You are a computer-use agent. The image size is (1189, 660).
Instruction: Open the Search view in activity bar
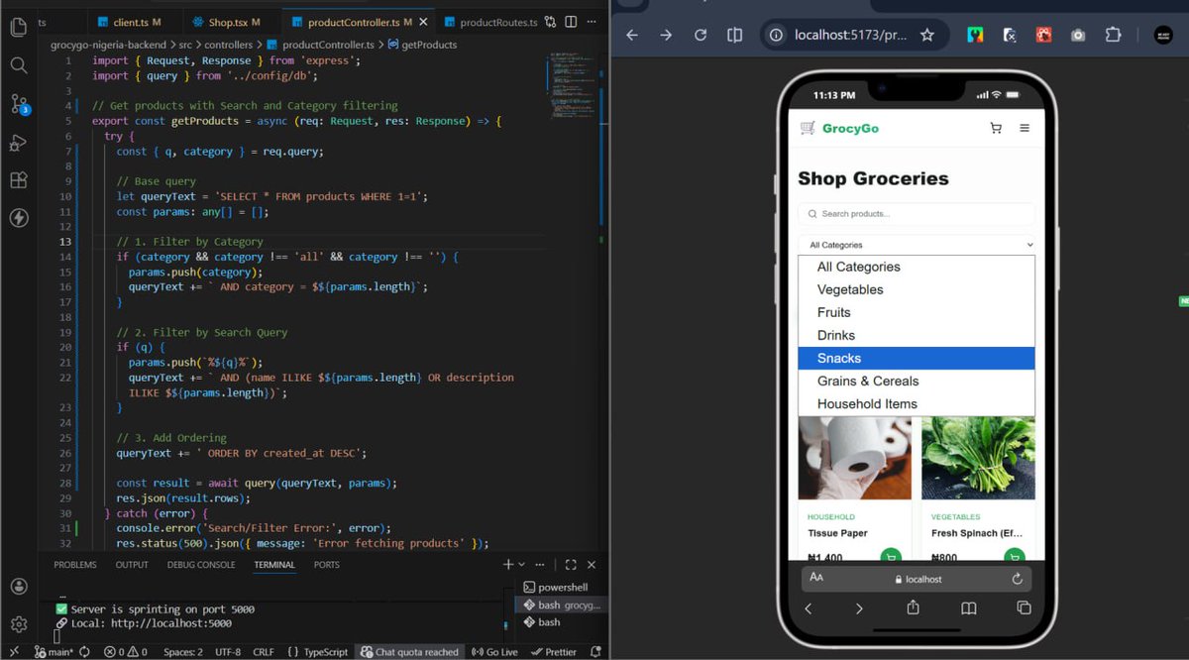coord(18,65)
